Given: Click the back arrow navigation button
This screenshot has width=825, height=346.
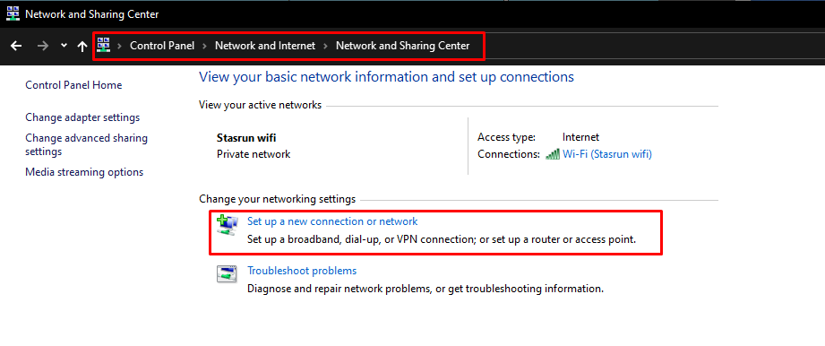Looking at the screenshot, I should 16,46.
